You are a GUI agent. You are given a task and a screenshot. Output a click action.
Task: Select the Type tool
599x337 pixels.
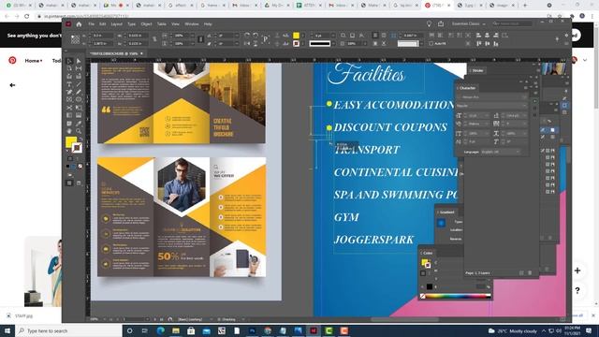[69, 84]
